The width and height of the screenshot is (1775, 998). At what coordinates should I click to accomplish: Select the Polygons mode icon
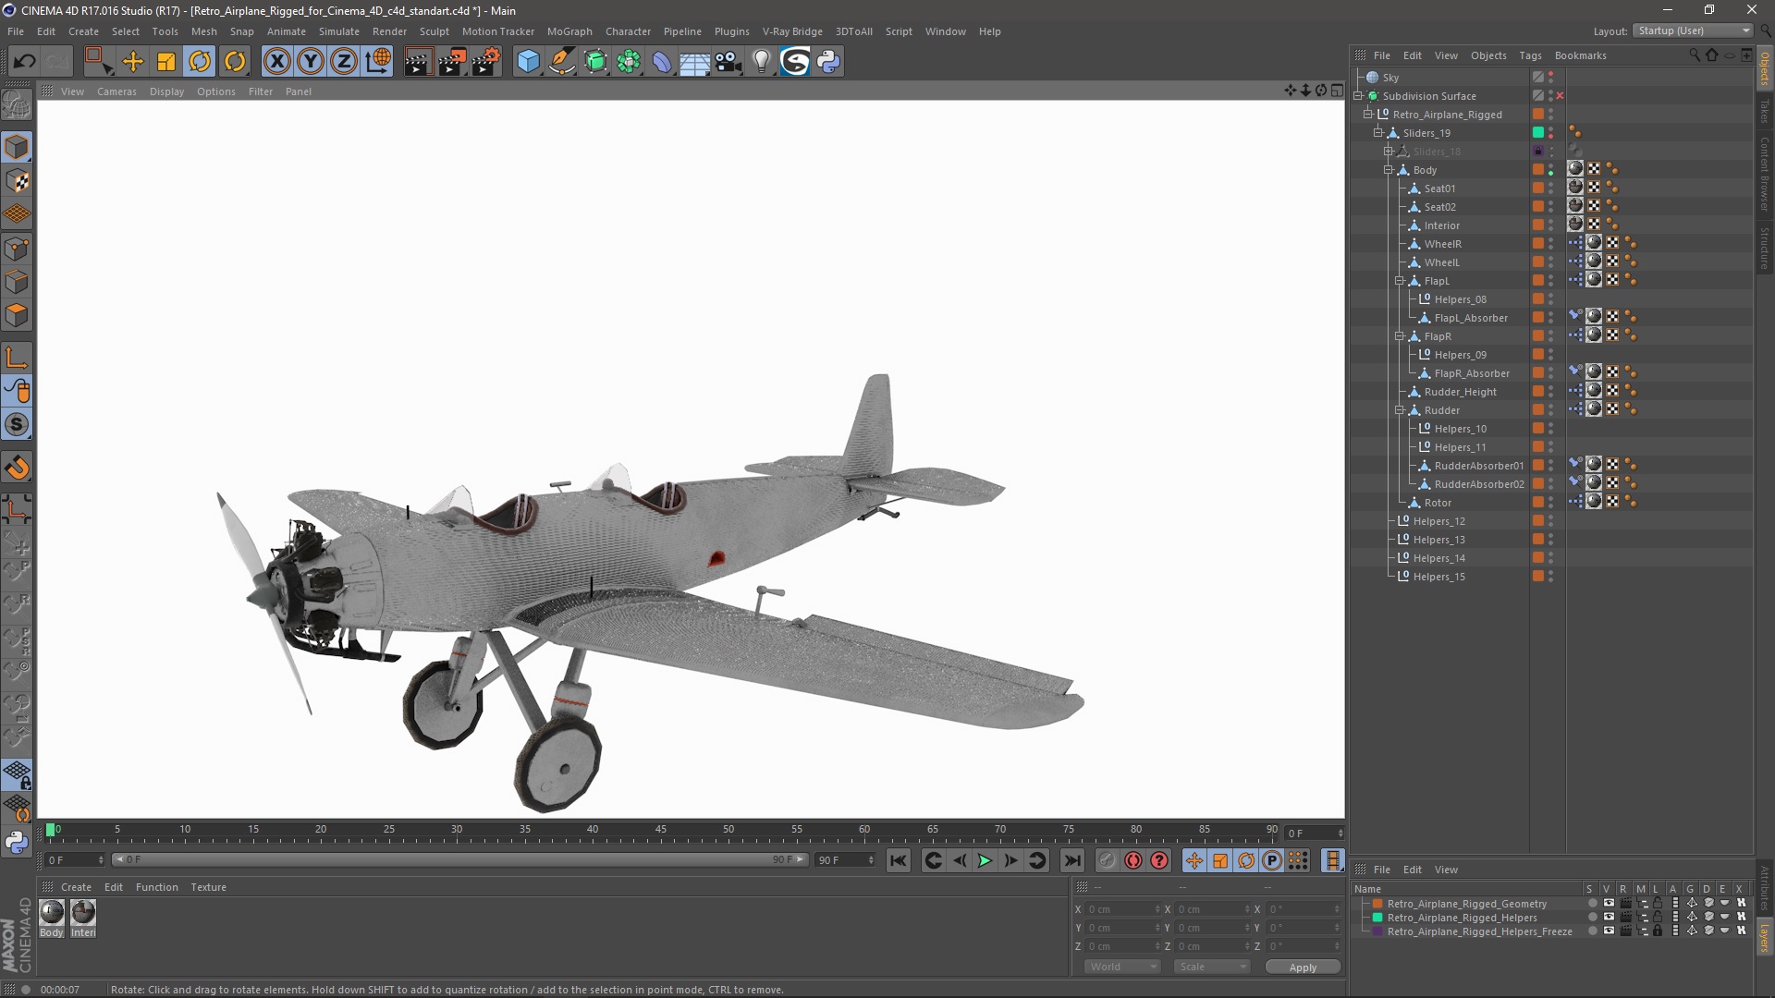point(17,315)
